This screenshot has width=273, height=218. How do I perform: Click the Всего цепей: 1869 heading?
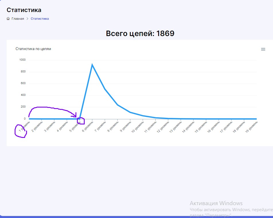pyautogui.click(x=140, y=33)
